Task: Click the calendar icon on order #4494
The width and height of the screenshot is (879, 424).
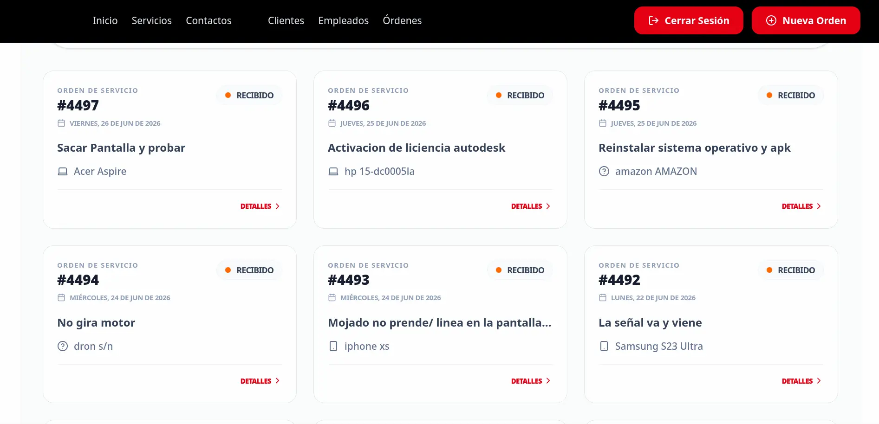Action: (x=61, y=297)
